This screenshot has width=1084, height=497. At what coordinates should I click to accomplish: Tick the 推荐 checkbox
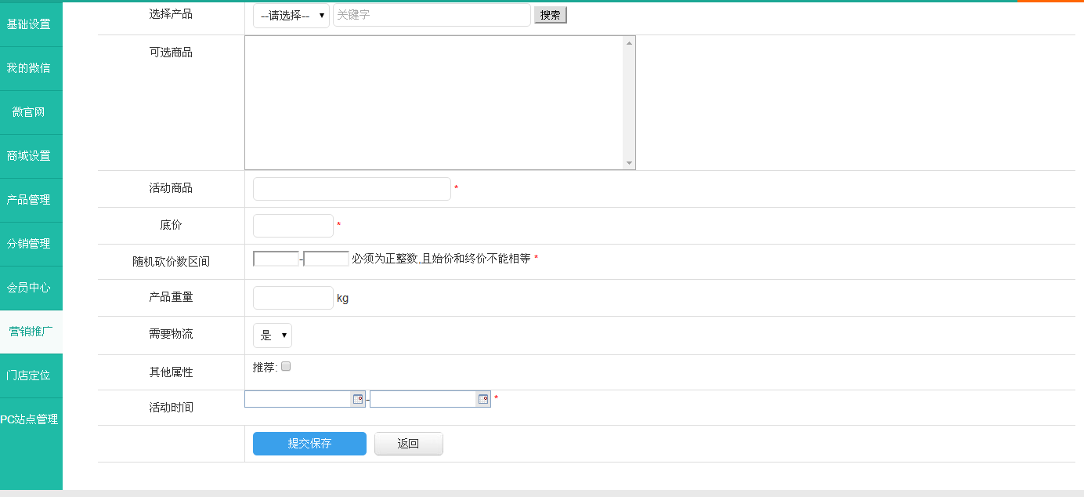(286, 366)
